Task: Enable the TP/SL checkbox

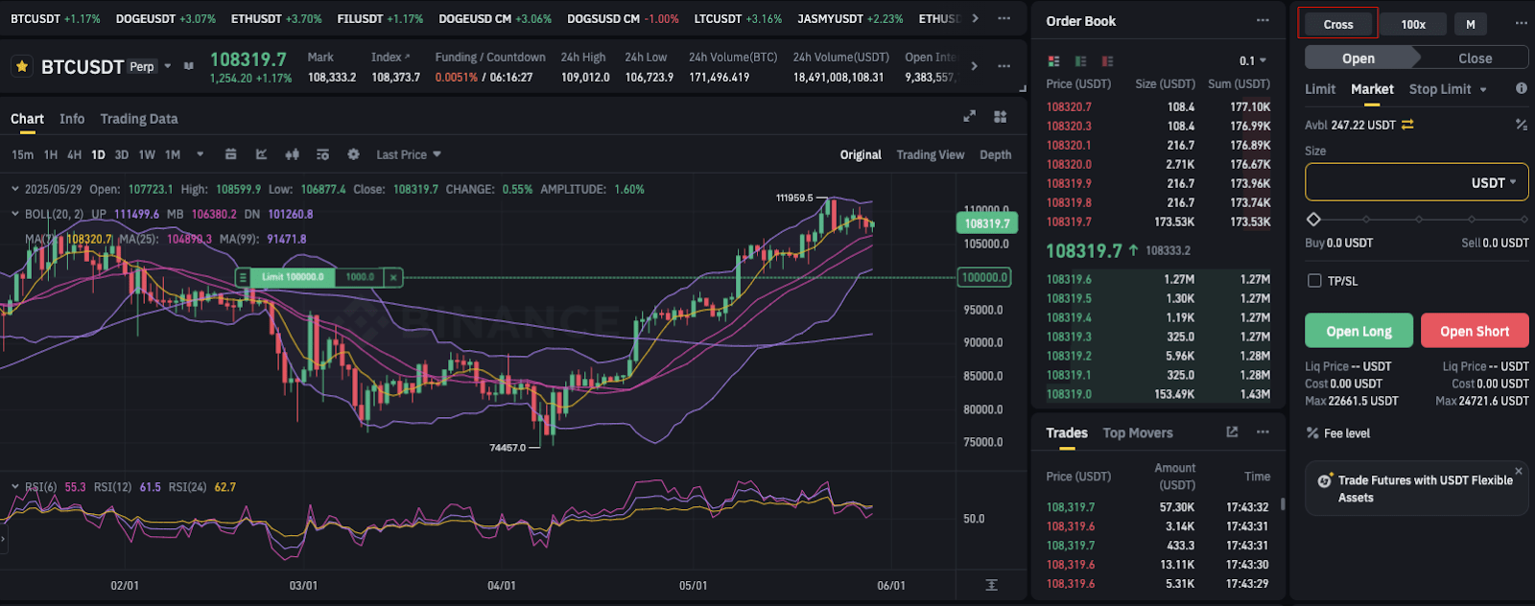Action: click(x=1314, y=281)
